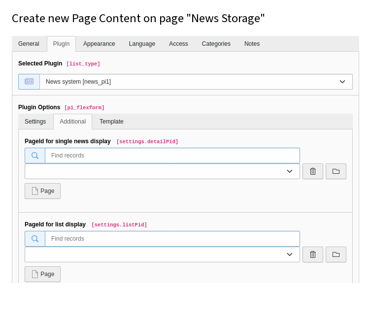The height and width of the screenshot is (315, 371).
Task: Open the Appearance tab
Action: (99, 44)
